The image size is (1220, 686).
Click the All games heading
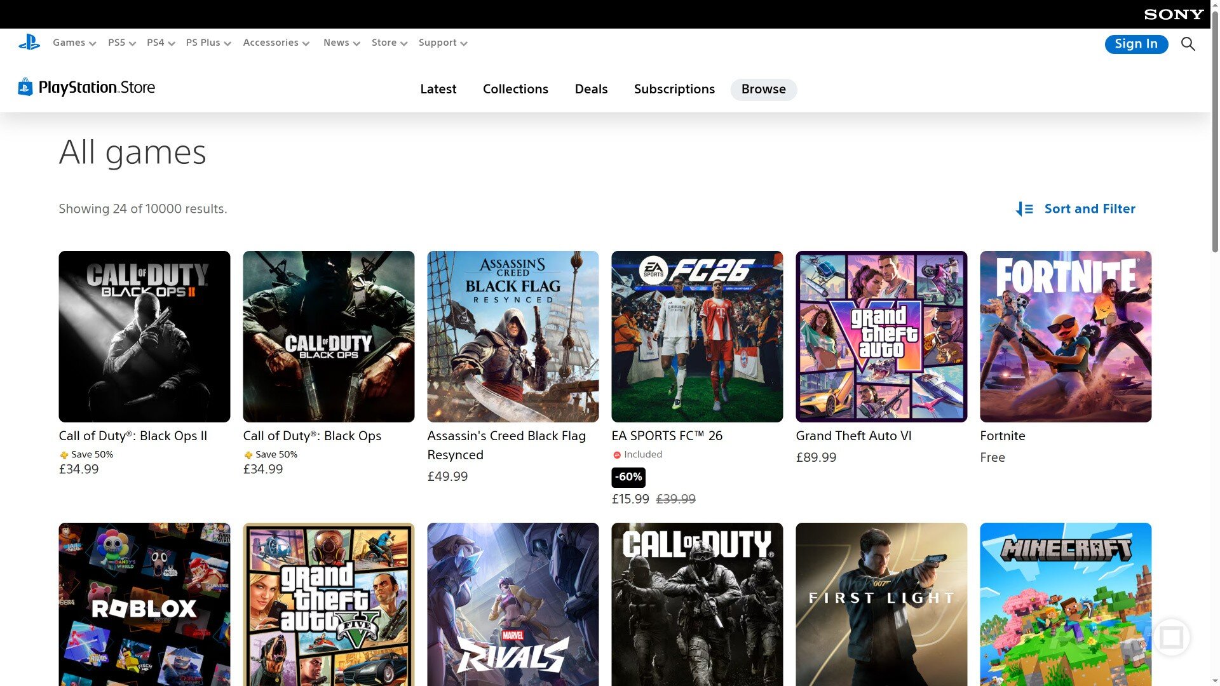click(133, 152)
